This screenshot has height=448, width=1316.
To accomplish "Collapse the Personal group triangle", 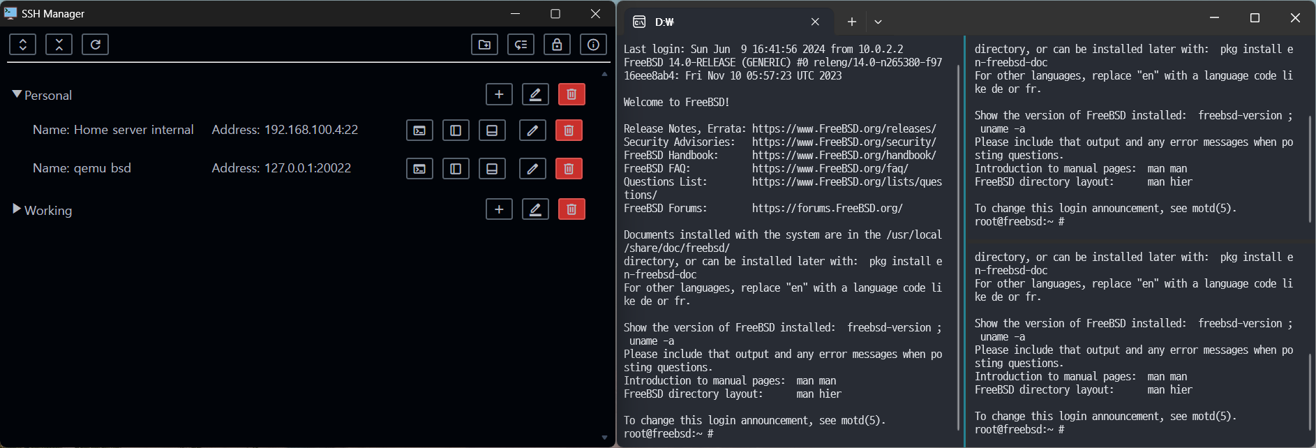I will [17, 94].
